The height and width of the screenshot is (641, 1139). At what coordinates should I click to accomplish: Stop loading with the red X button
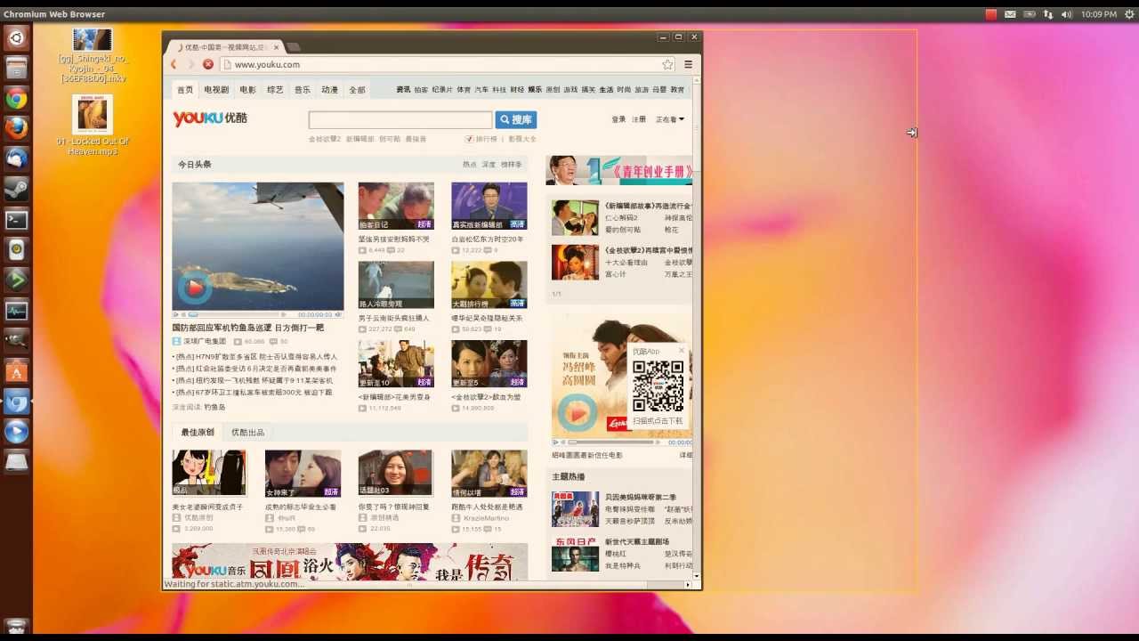tap(208, 64)
